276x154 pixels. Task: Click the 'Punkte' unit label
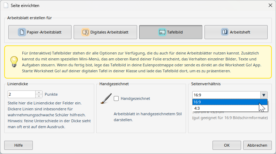pyautogui.click(x=51, y=94)
